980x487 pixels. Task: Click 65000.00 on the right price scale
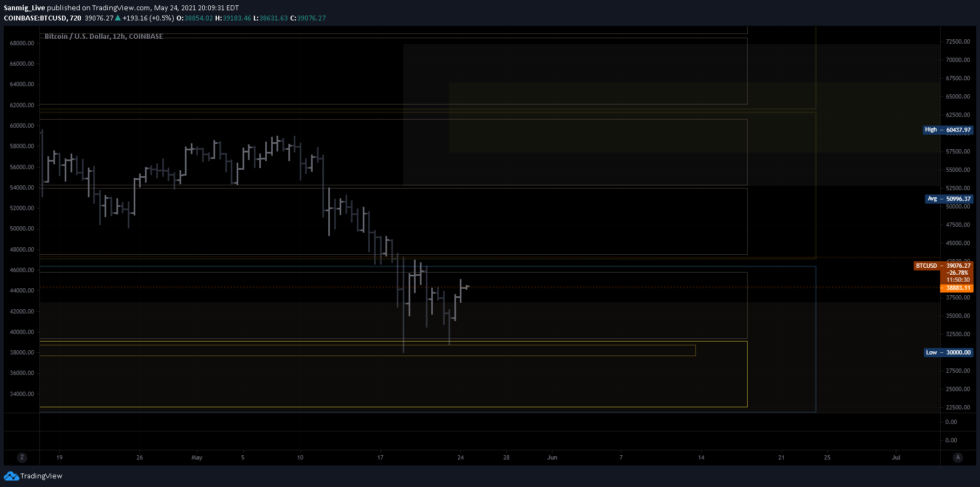coord(958,96)
